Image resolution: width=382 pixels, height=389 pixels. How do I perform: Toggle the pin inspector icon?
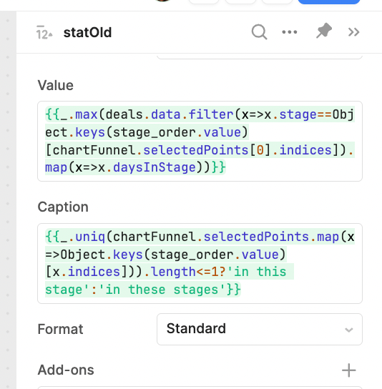tap(323, 31)
